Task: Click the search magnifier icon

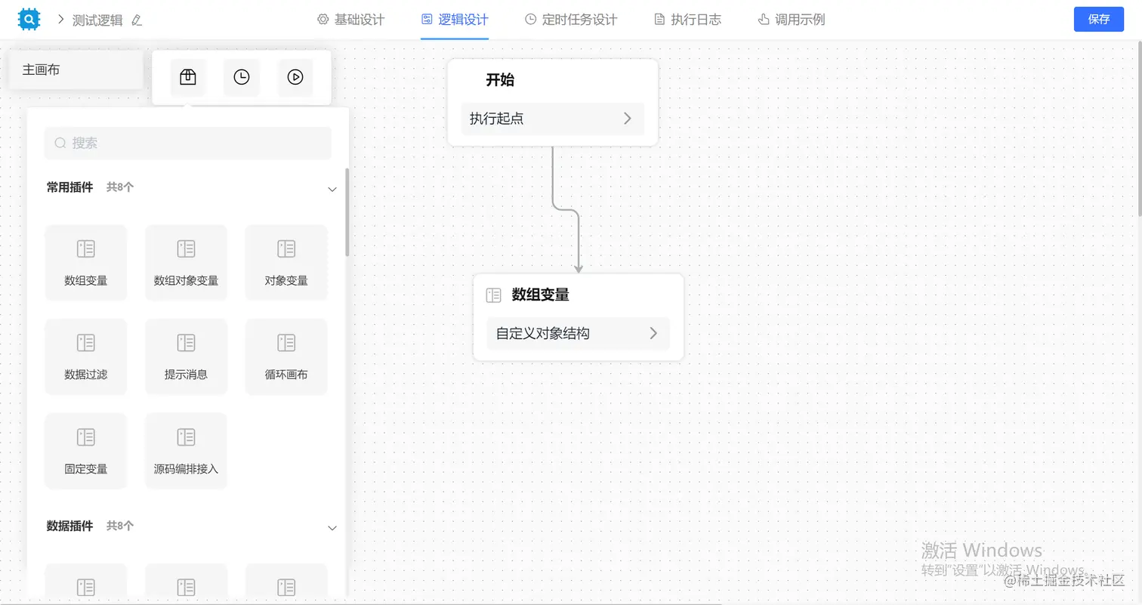Action: [x=60, y=143]
